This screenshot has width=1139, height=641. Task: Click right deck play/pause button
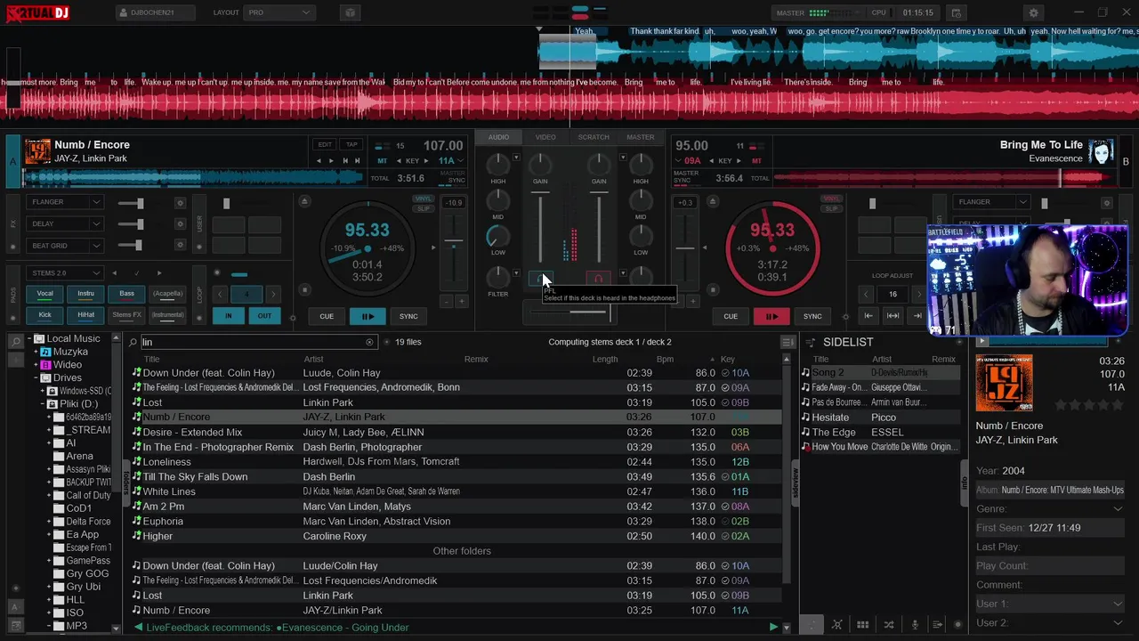click(771, 316)
